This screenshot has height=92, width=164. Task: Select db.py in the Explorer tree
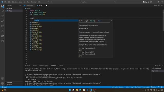click(14, 11)
